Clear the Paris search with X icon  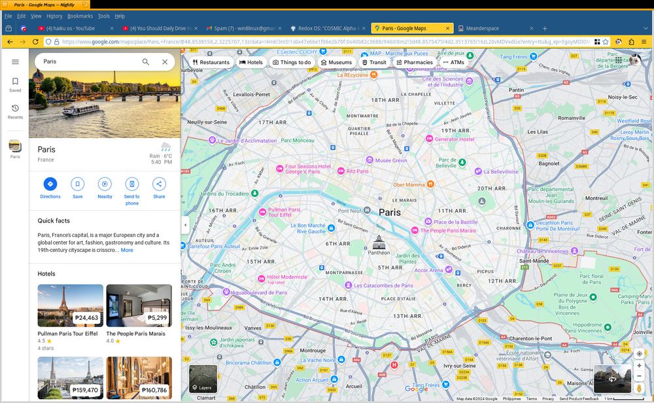(165, 61)
